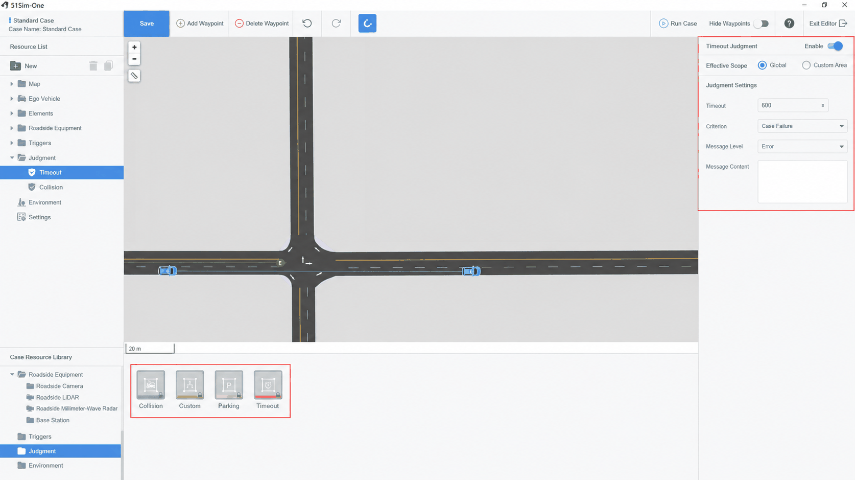Expand Roadside Equipment in Resource List

point(12,128)
